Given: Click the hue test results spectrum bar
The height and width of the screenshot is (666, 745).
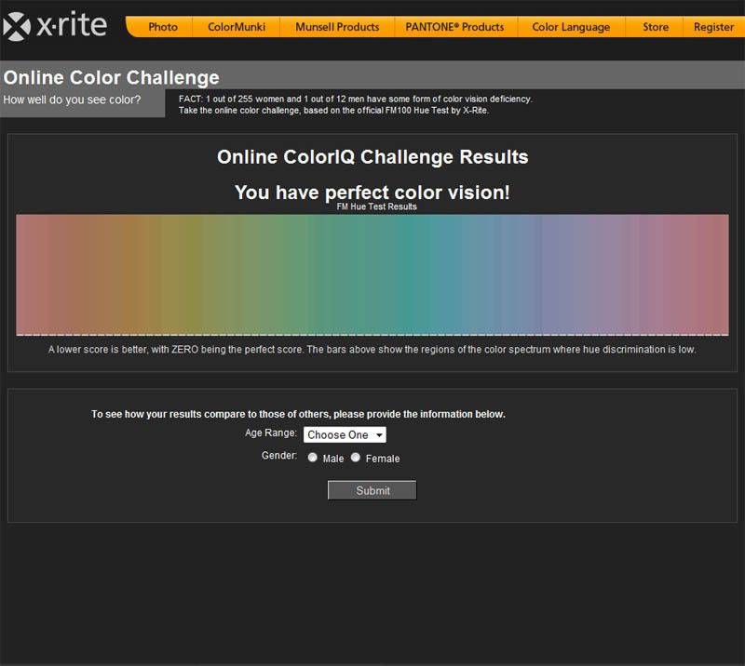Looking at the screenshot, I should click(x=372, y=274).
